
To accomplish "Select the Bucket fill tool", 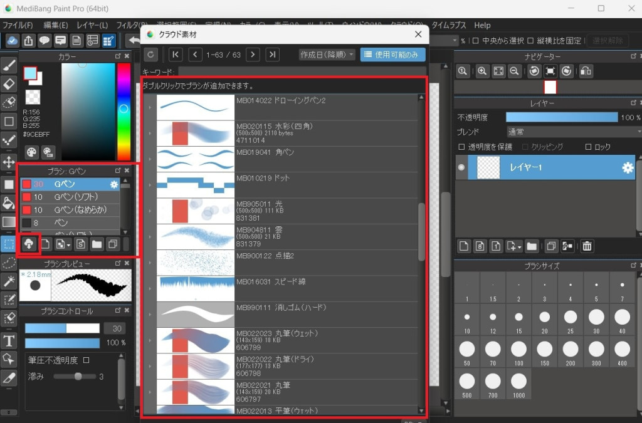I will (x=9, y=203).
